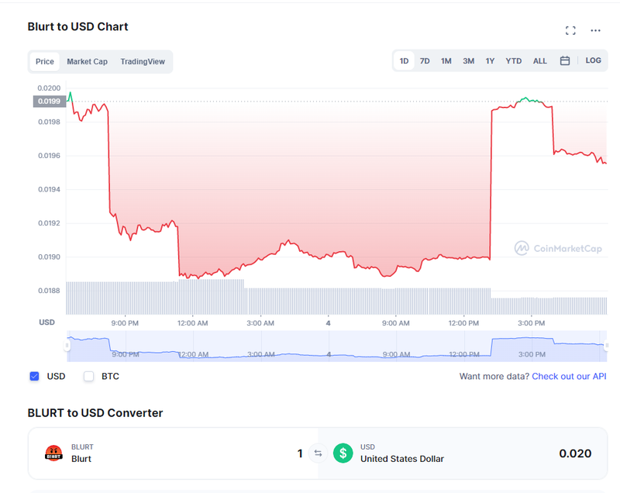The height and width of the screenshot is (493, 620).
Task: Enable the BTC currency checkbox
Action: pos(88,377)
